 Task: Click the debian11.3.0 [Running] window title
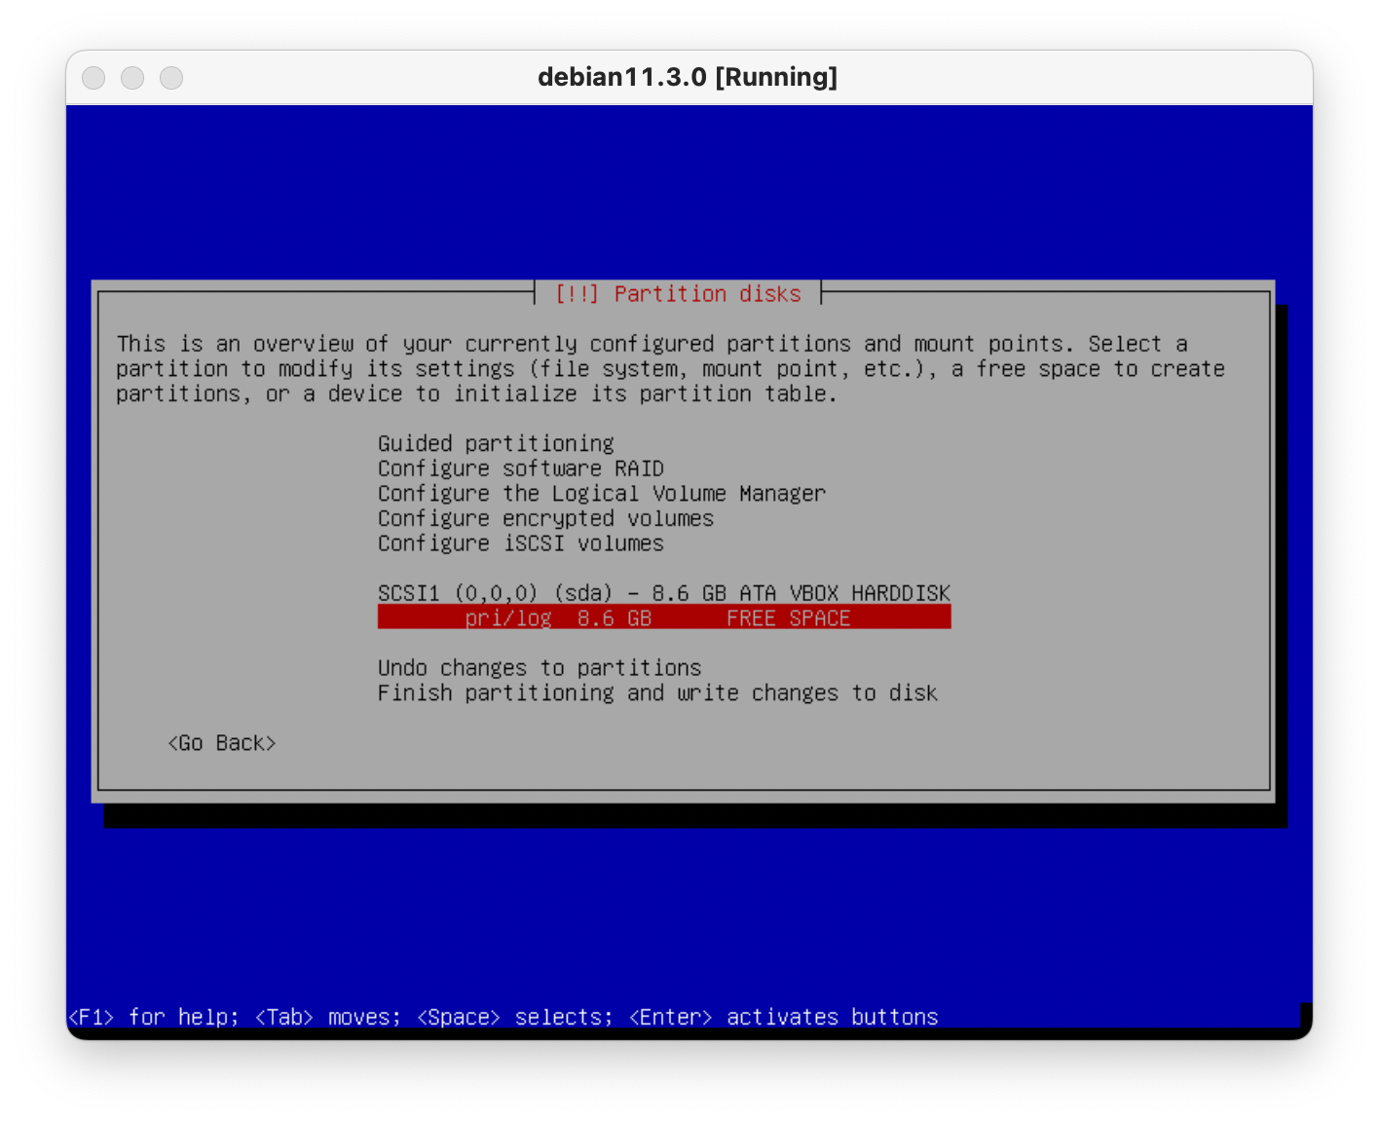pos(688,78)
